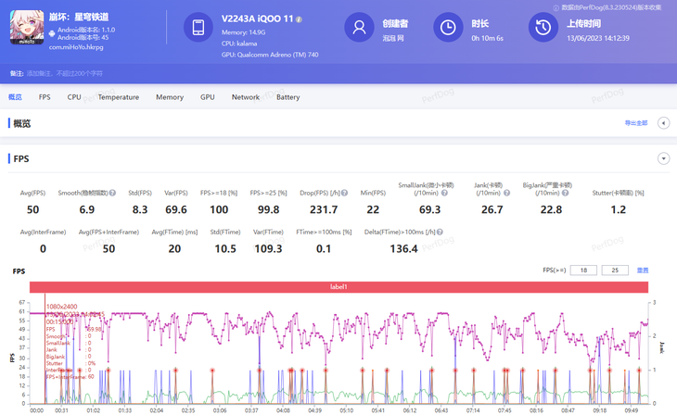Collapse the overview section arrow

click(664, 123)
